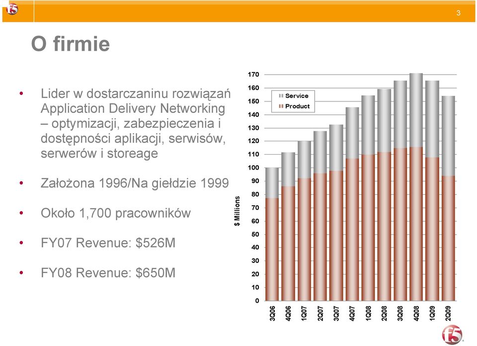Image resolution: width=477 pixels, height=346 pixels.
Task: Click the '170' y-axis value
Action: point(253,75)
